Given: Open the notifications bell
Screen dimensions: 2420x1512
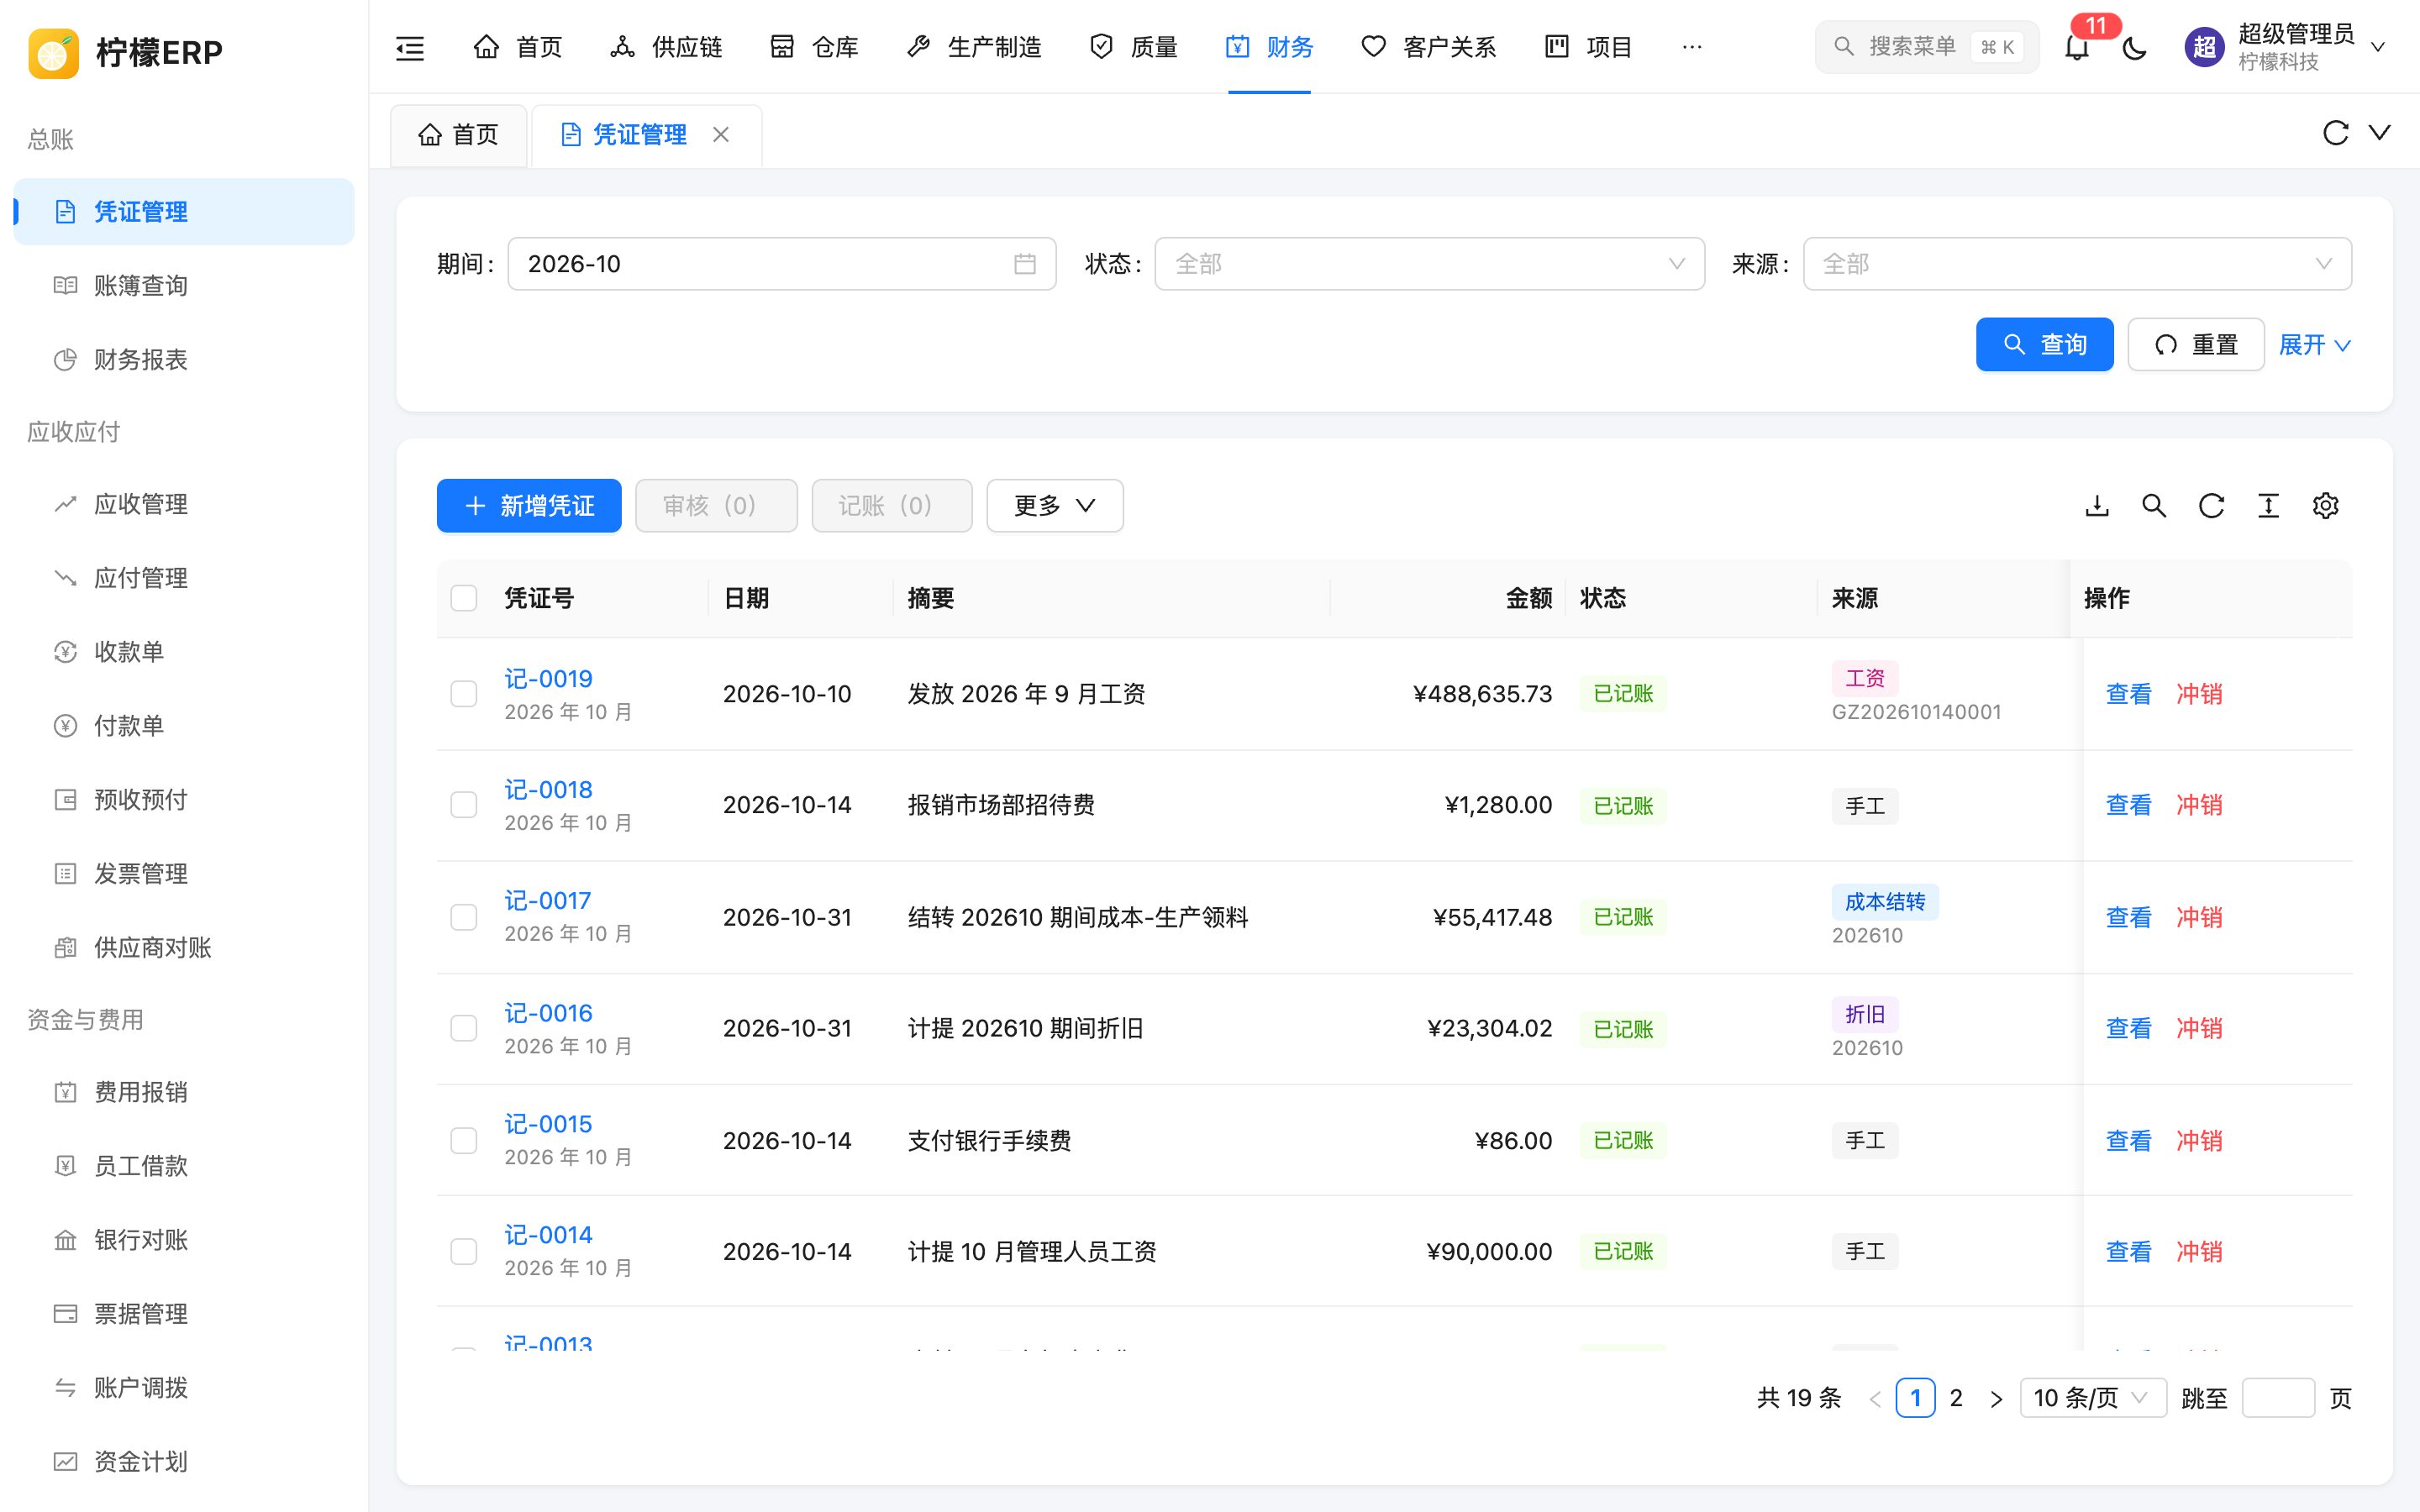Looking at the screenshot, I should tap(2077, 47).
